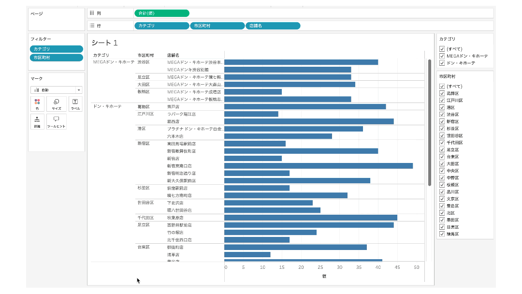Uncheck 豊島区 in the 市区町村 filter
The image size is (522, 294).
pos(442,206)
